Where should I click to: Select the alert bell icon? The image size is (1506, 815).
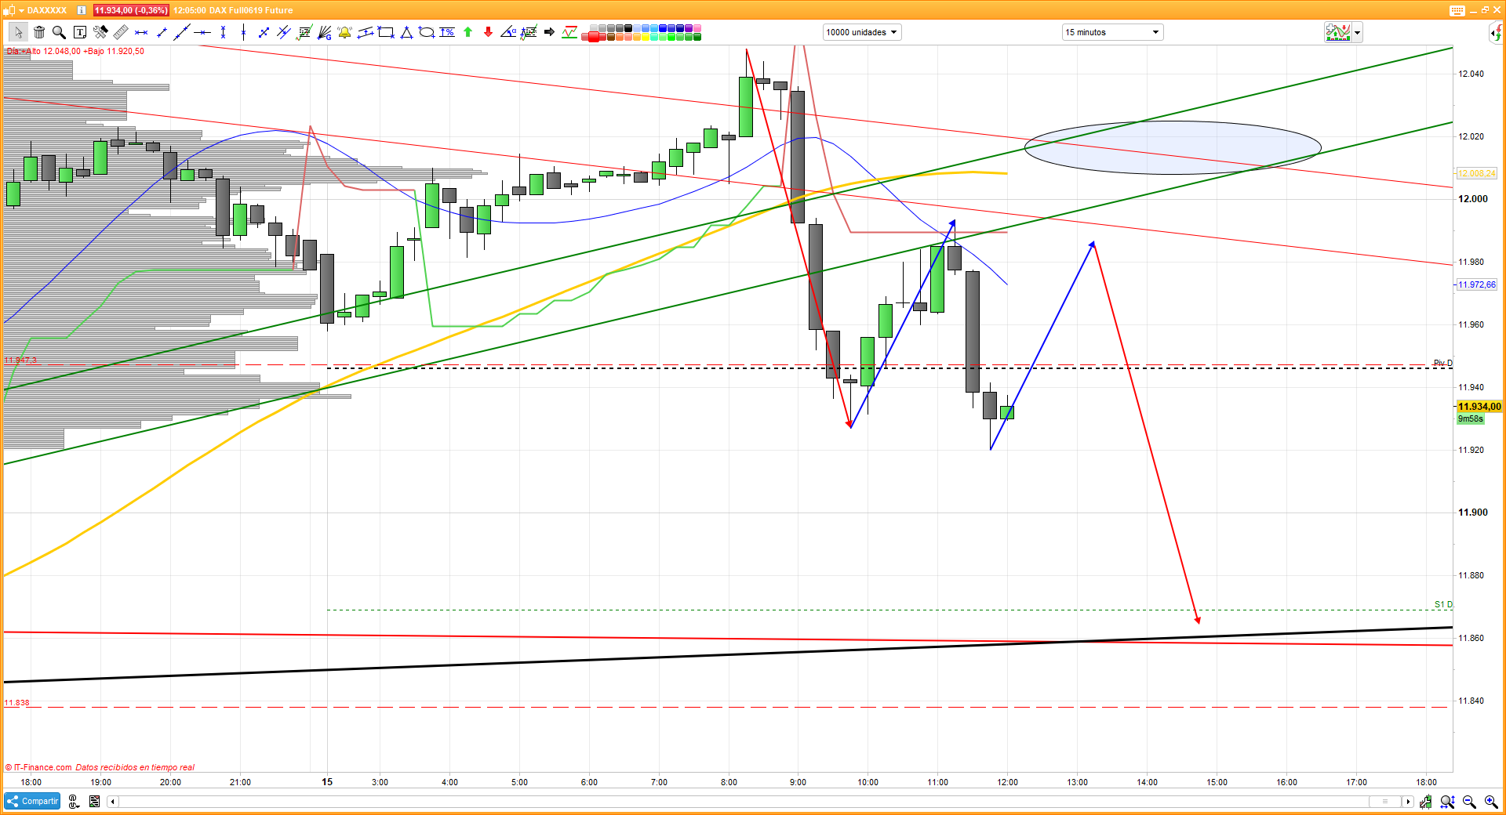(x=344, y=32)
